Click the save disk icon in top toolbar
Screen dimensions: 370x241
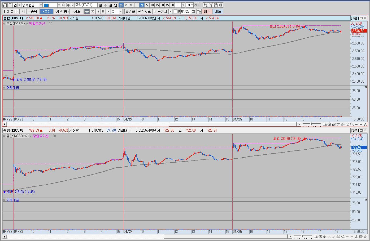pyautogui.click(x=216, y=5)
